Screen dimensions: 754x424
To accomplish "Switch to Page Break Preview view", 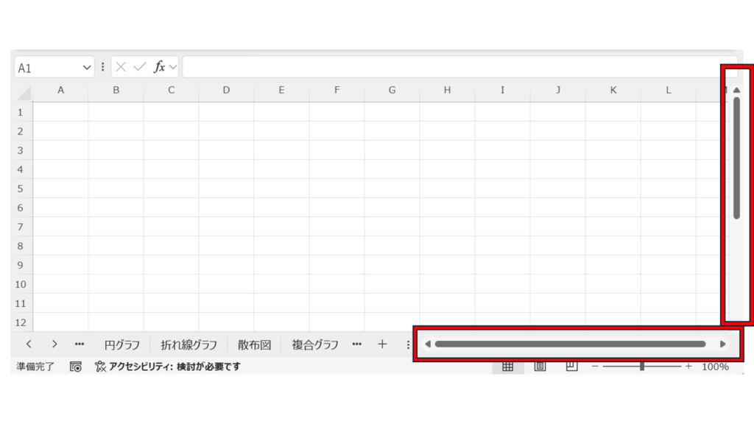I will click(x=571, y=367).
